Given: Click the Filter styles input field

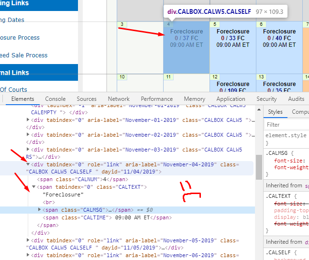Looking at the screenshot, I should 287,125.
